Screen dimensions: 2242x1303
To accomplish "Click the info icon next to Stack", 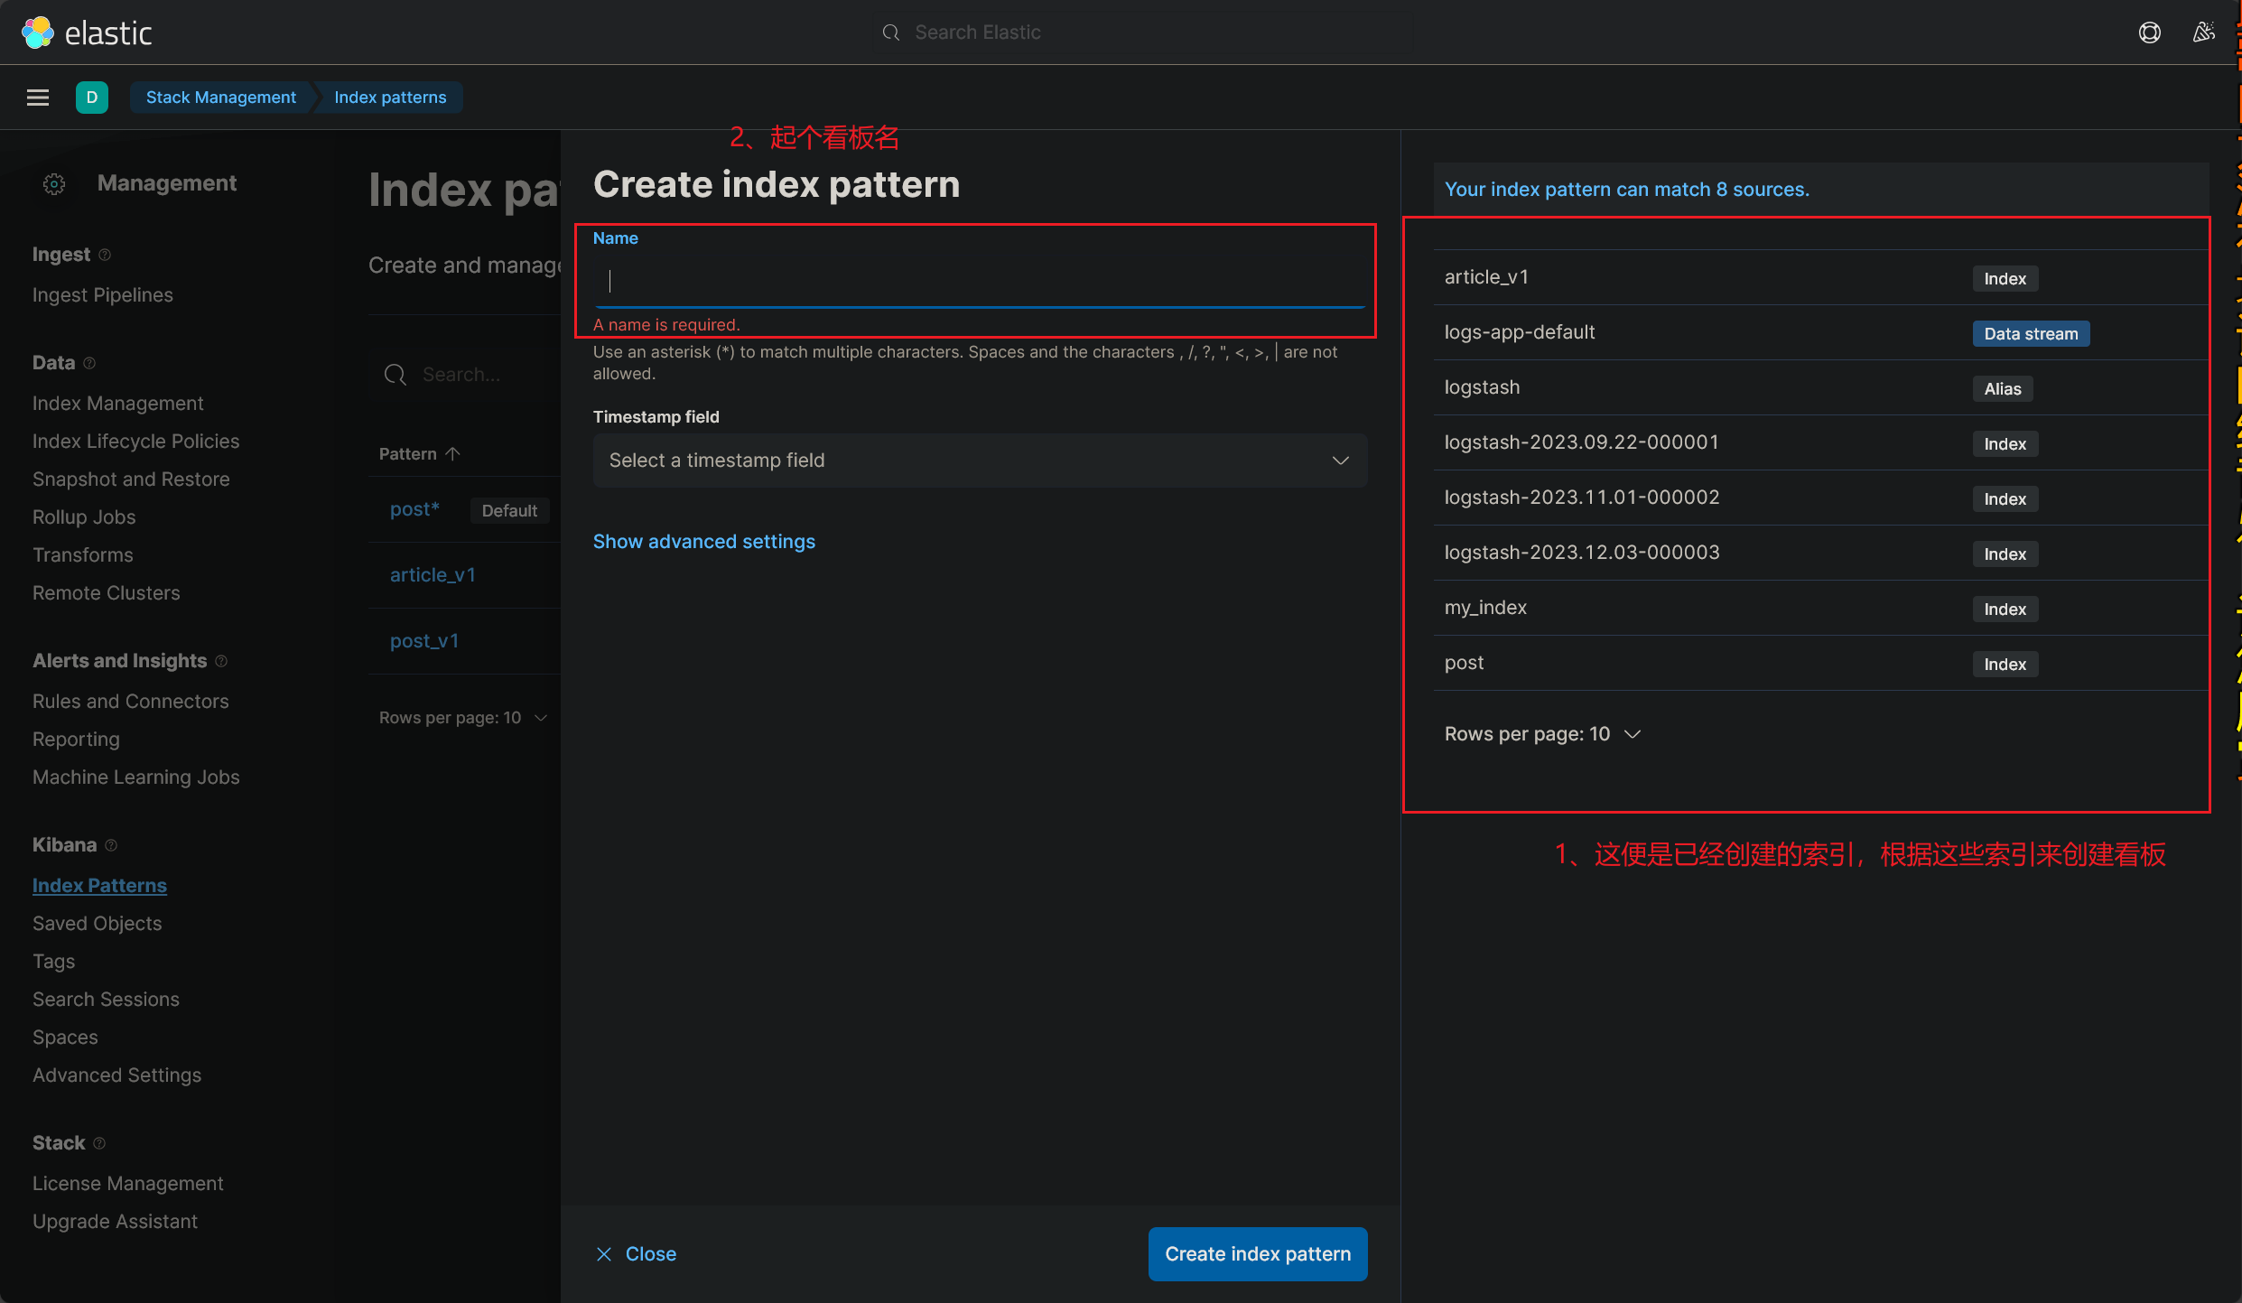I will point(99,1143).
